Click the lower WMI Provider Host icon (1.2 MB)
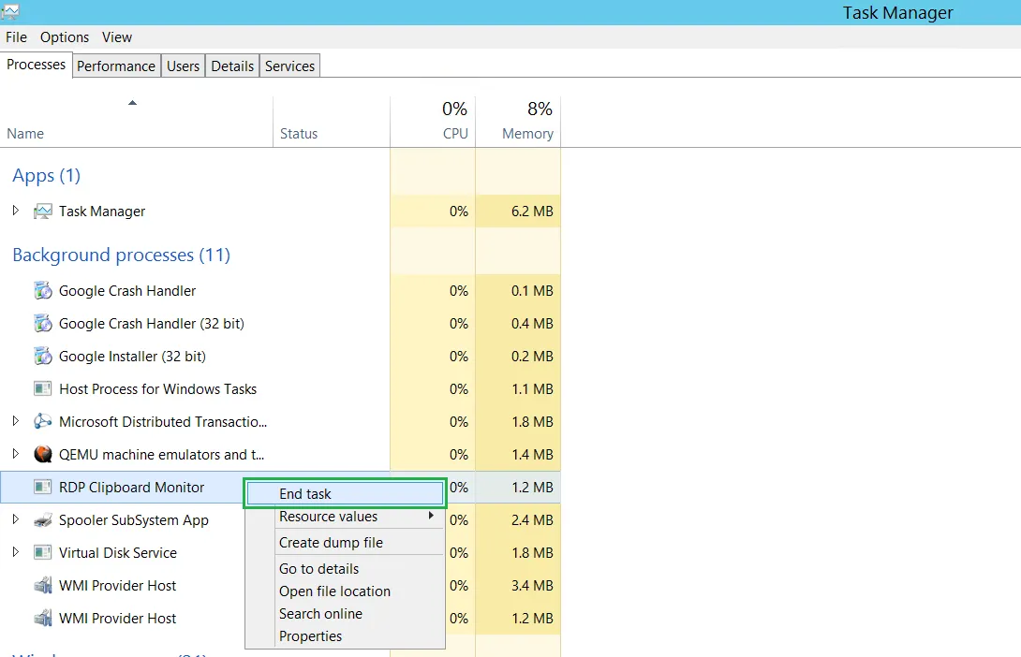1021x657 pixels. [43, 618]
